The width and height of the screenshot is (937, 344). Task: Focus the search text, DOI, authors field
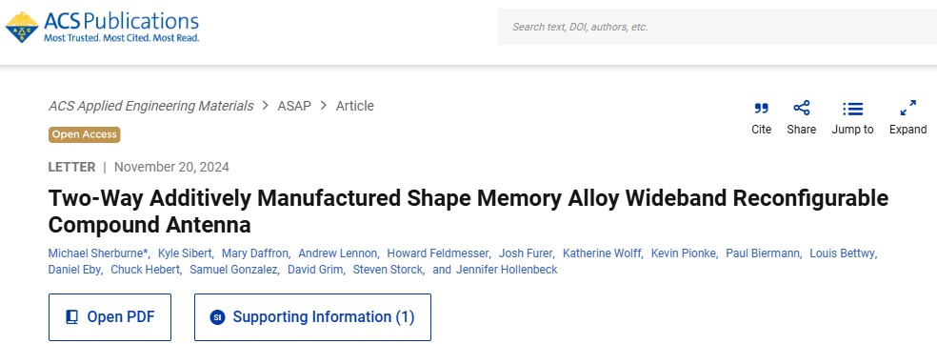tap(717, 27)
